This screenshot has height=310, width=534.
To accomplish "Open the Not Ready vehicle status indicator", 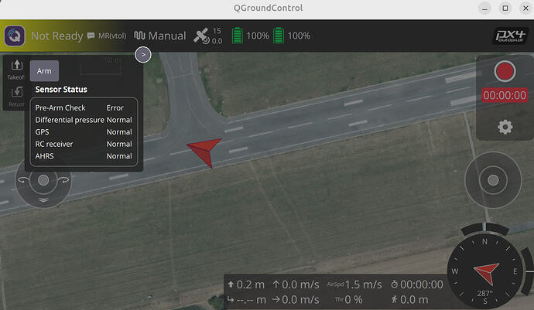I will [x=56, y=36].
